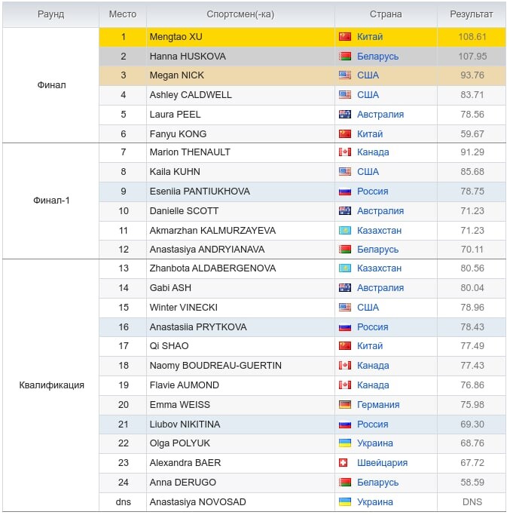Image resolution: width=510 pixels, height=515 pixels.
Task: Click the Место column header
Action: coord(123,14)
